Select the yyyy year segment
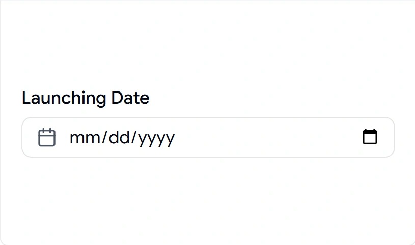The image size is (415, 245). 156,138
